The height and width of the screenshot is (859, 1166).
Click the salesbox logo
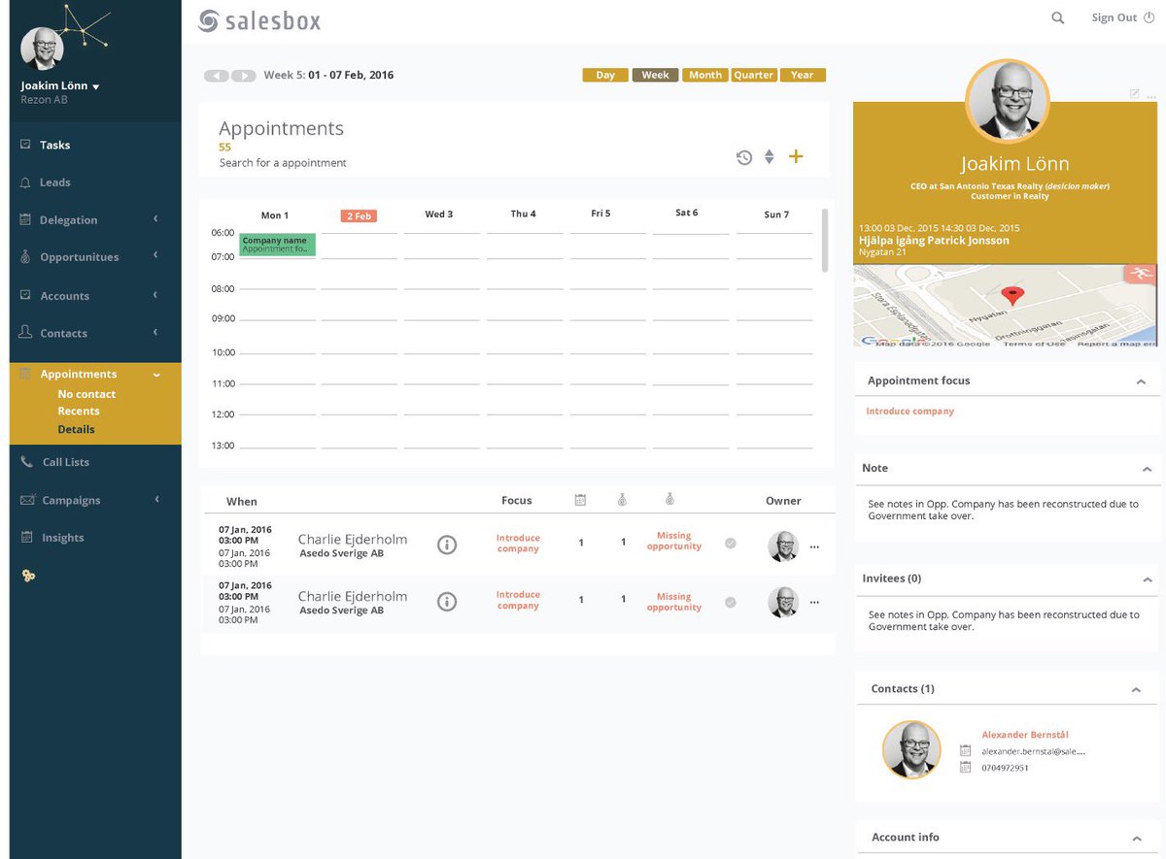click(259, 20)
